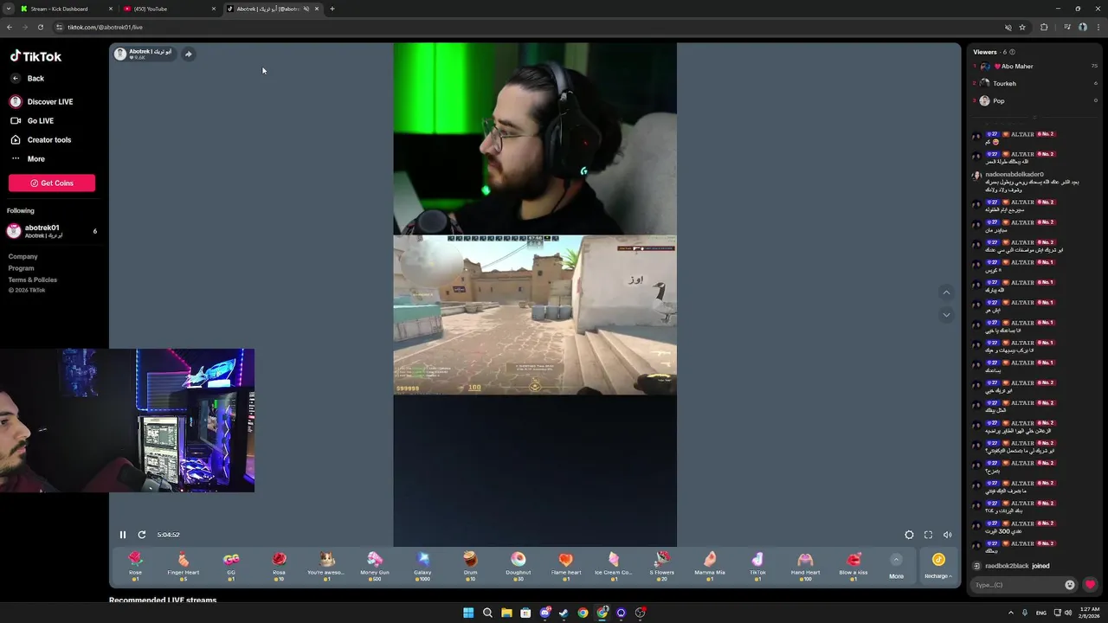The height and width of the screenshot is (623, 1108).
Task: Send the Drum gift
Action: point(470,565)
